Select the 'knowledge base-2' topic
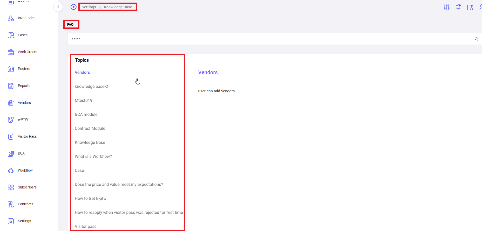This screenshot has height=231, width=482. [91, 86]
